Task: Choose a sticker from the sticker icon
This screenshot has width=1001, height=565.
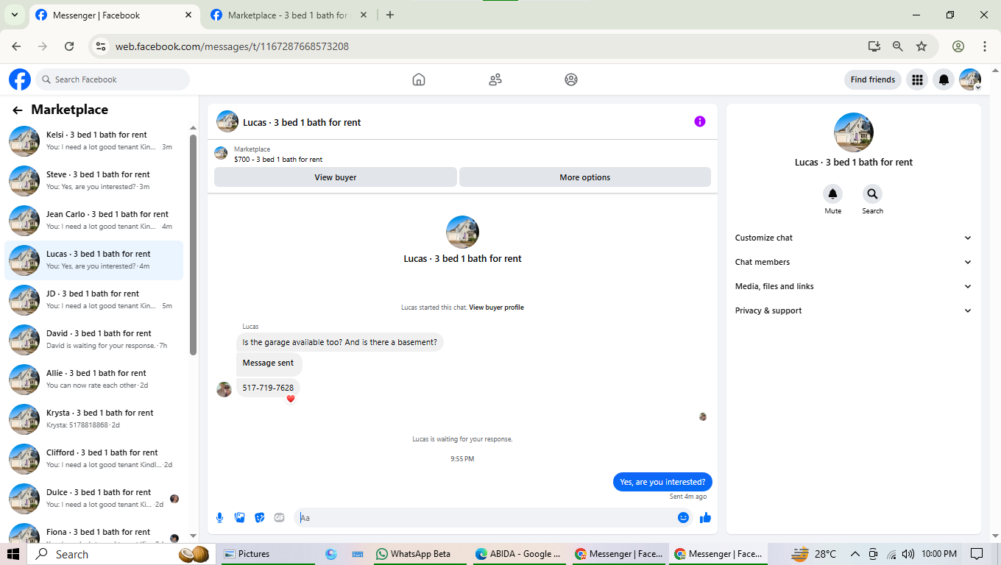Action: pos(259,518)
